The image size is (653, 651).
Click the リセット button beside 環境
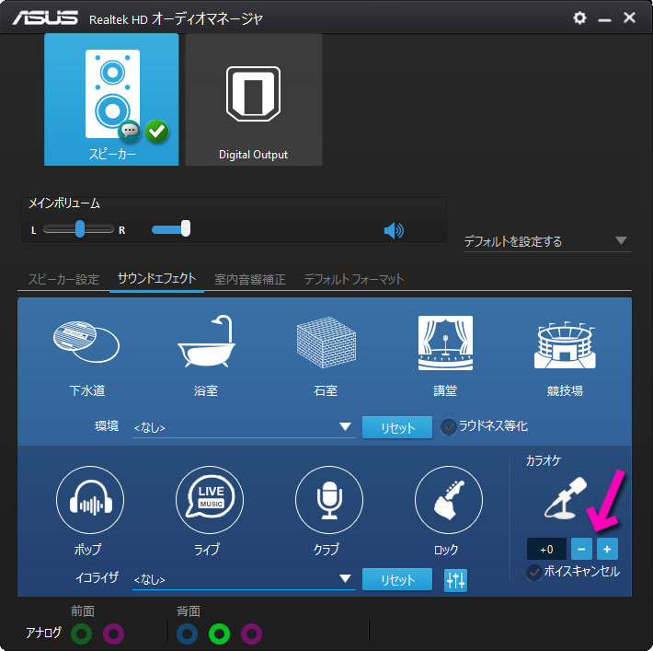coord(396,427)
